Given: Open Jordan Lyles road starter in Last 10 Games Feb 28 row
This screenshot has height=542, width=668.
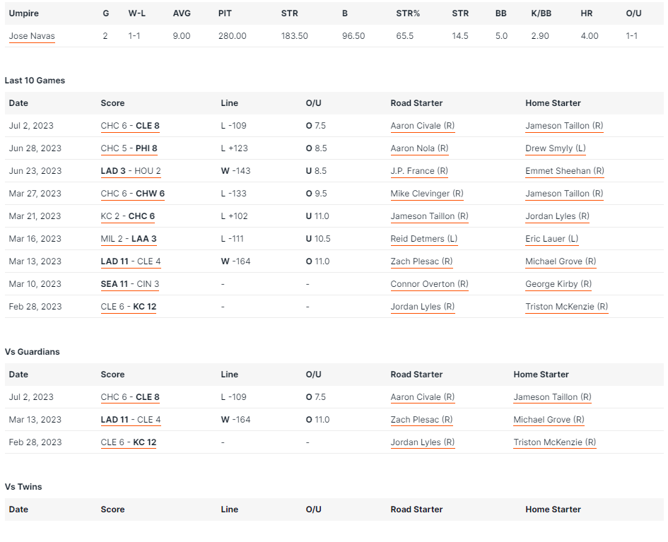Looking at the screenshot, I should click(423, 307).
